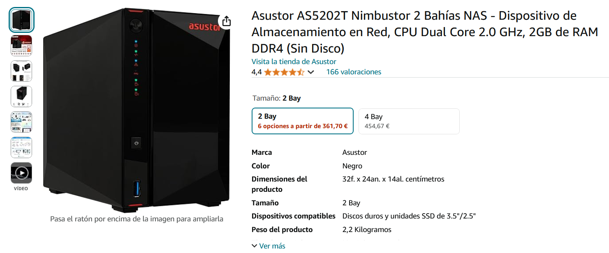Screen dimensions: 609x253
Task: Click the share icon on product image
Action: coord(226,21)
